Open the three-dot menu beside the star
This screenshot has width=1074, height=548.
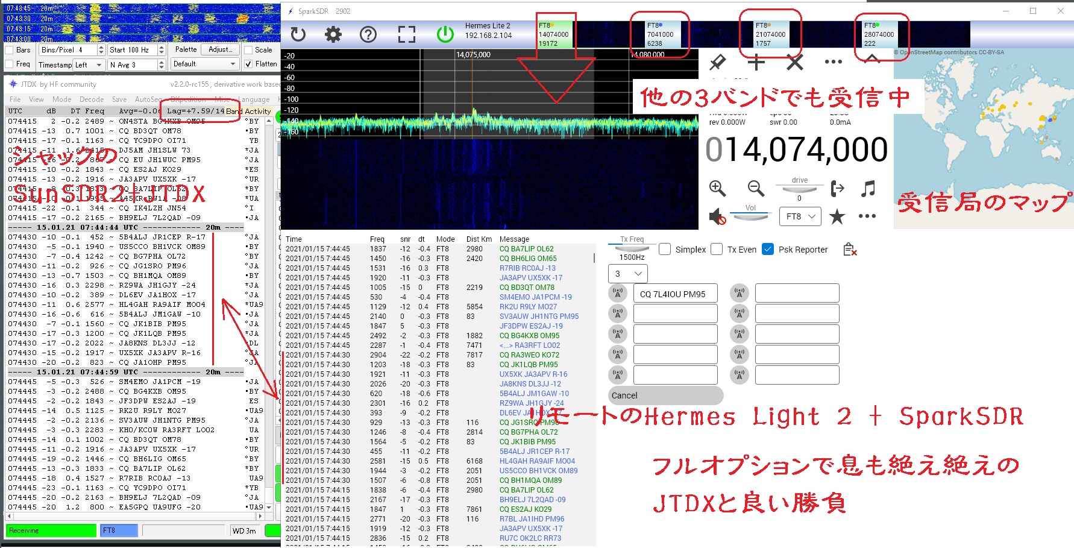pyautogui.click(x=867, y=216)
